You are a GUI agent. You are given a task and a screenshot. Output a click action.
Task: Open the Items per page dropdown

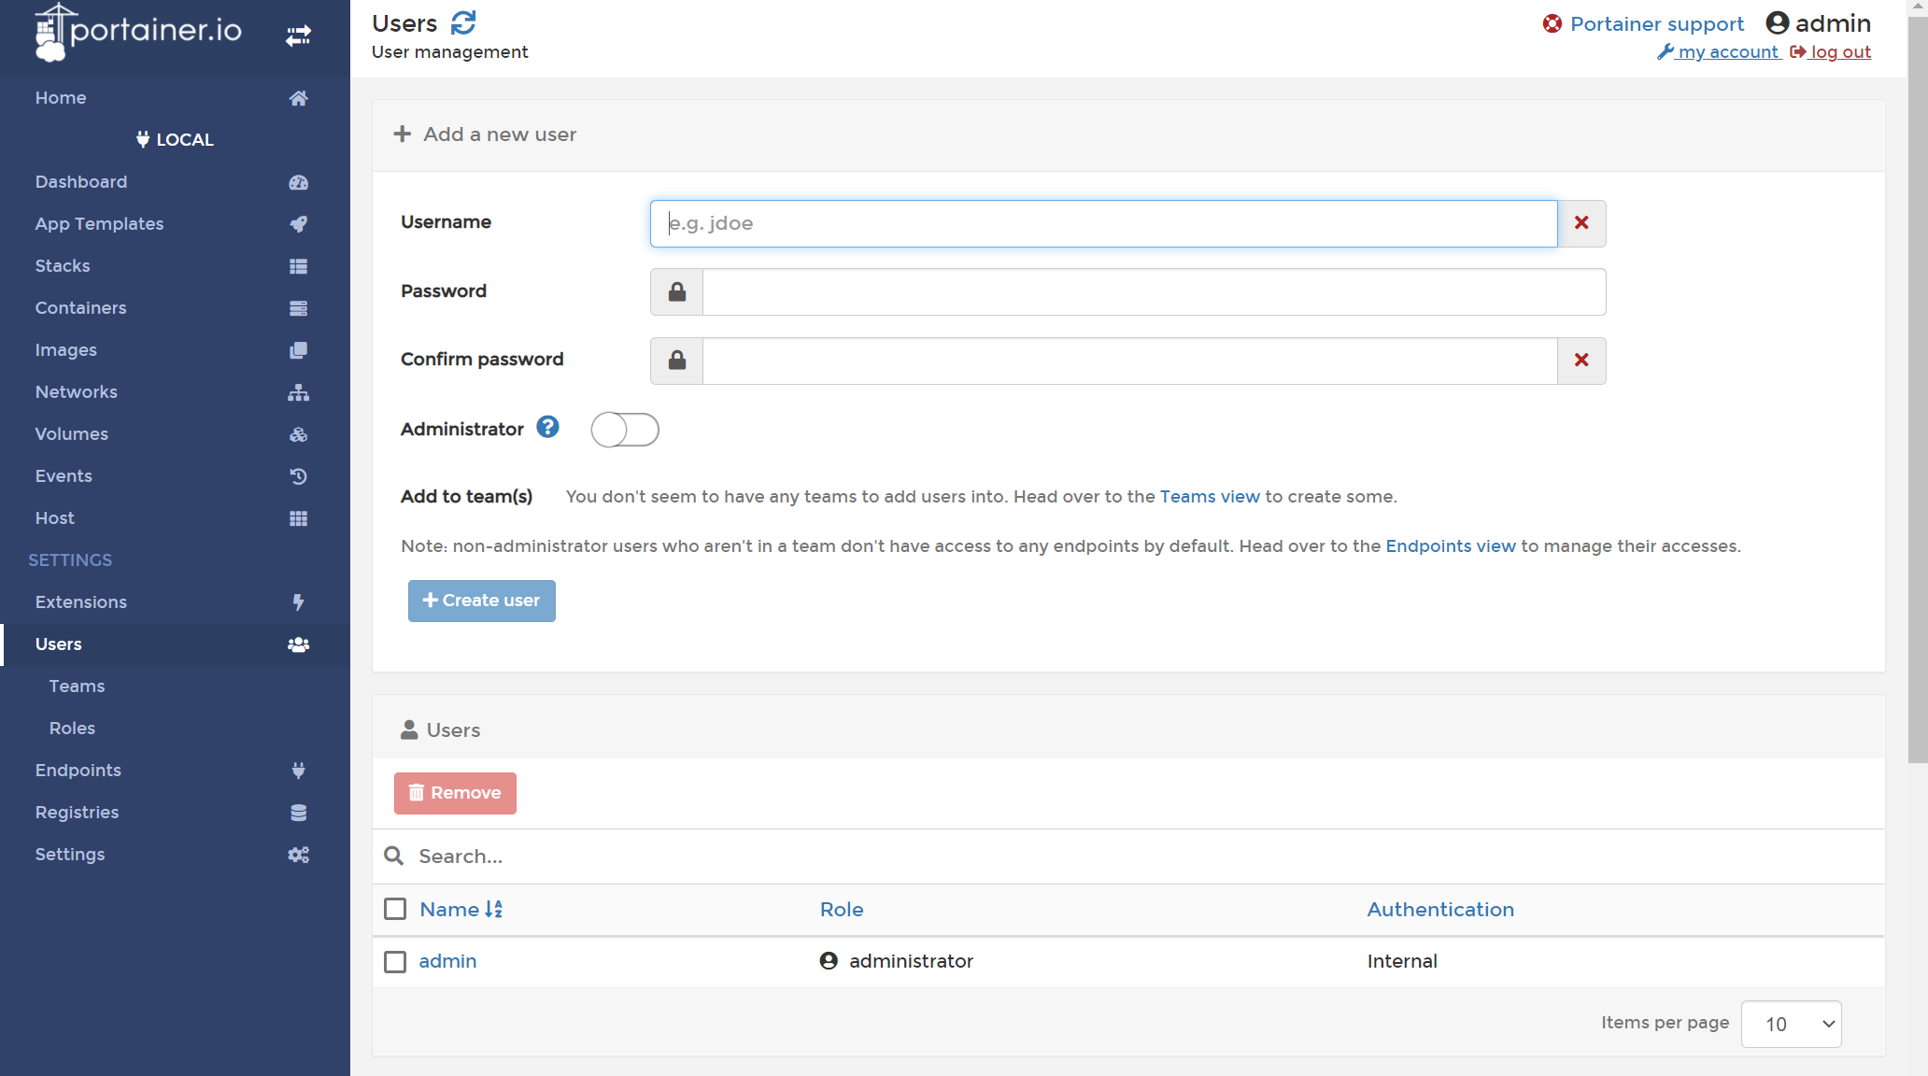tap(1791, 1024)
